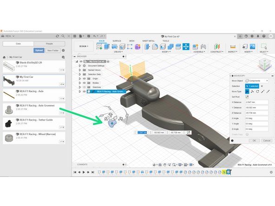
Task: Expand the Selection Sets node
Action: 80,74
